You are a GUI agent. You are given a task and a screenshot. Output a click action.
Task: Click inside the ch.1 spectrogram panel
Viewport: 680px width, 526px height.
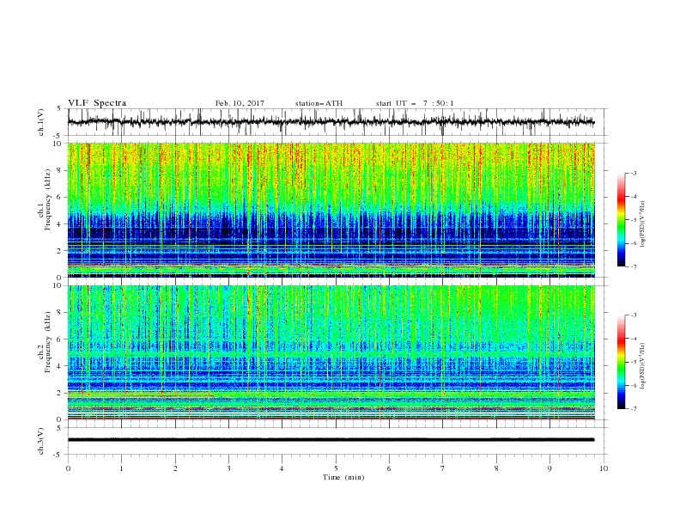(331, 210)
